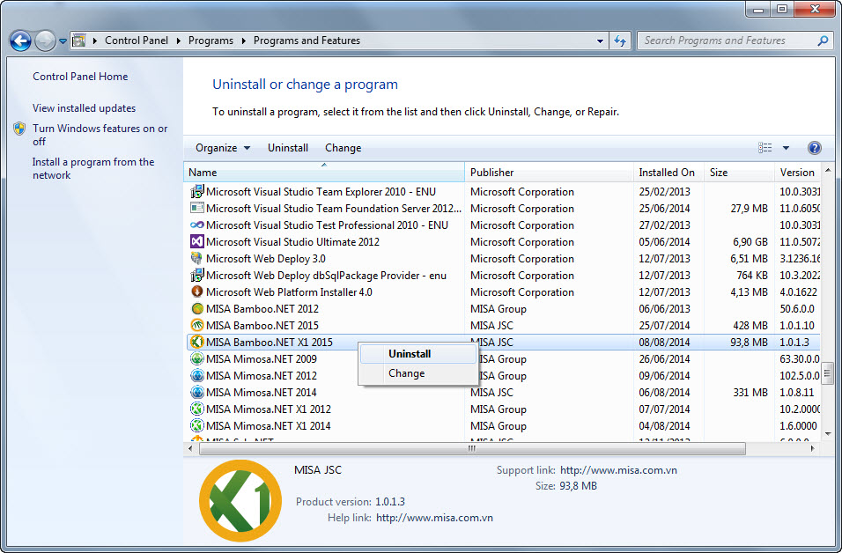Click Control Panel in the breadcrumb
842x553 pixels.
click(x=137, y=41)
